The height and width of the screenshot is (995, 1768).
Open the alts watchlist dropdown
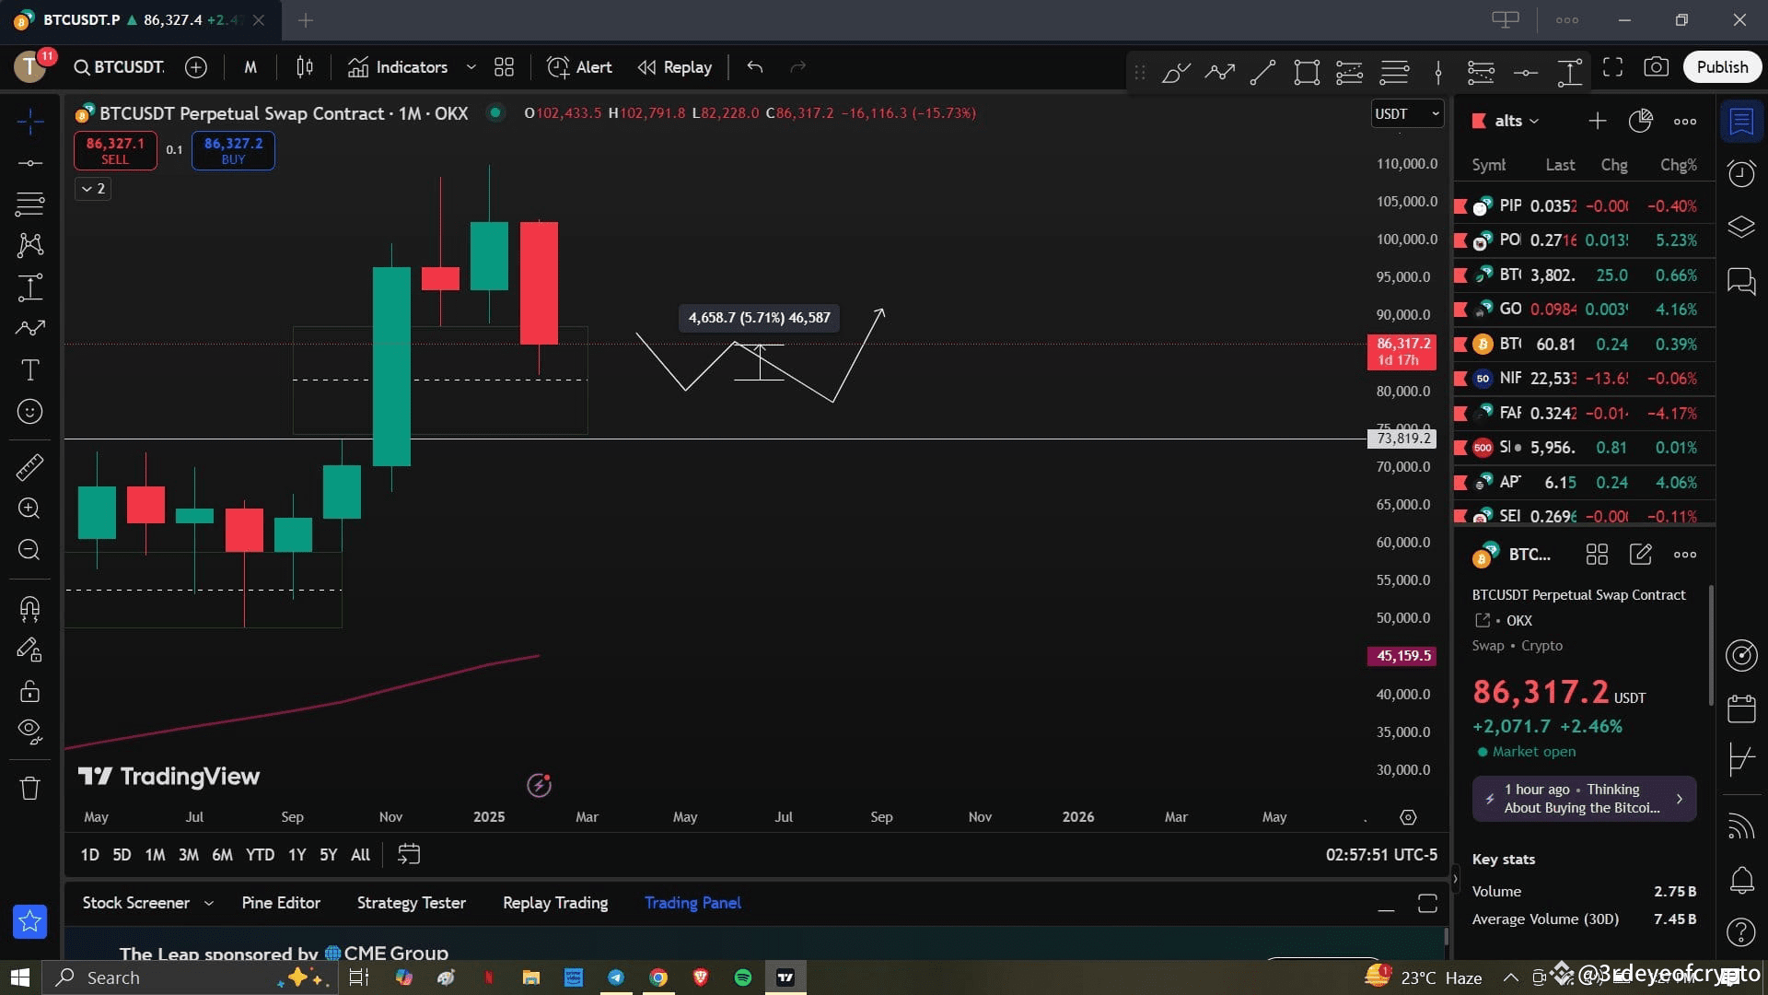click(1513, 121)
